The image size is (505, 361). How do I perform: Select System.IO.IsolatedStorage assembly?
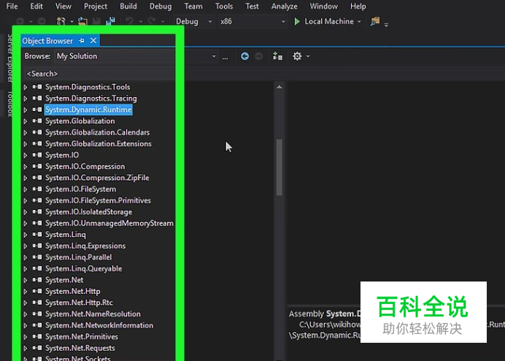point(88,211)
